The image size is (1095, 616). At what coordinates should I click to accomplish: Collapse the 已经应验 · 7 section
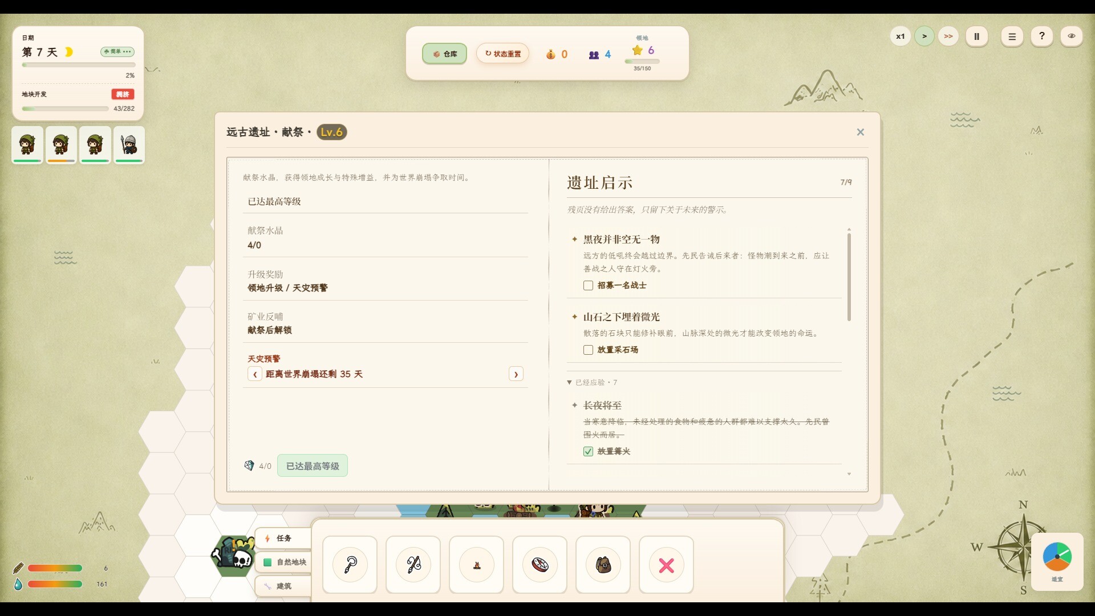pyautogui.click(x=592, y=382)
